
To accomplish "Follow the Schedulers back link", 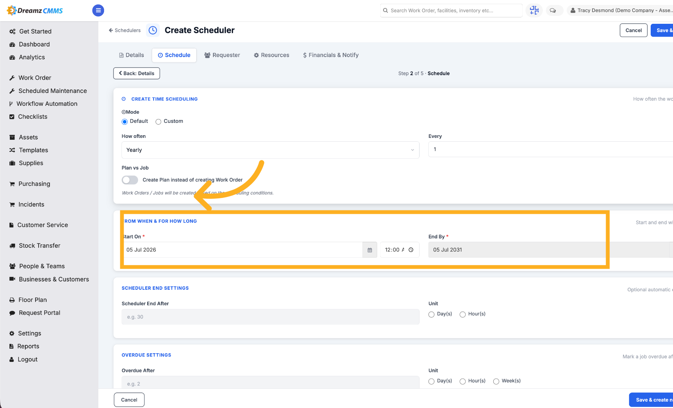I will coord(124,30).
